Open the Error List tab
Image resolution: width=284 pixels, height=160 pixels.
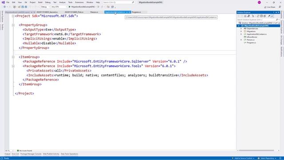(15, 154)
